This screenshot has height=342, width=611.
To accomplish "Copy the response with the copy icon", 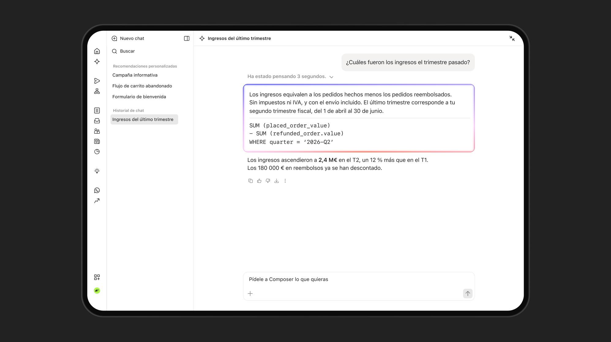I will 250,181.
